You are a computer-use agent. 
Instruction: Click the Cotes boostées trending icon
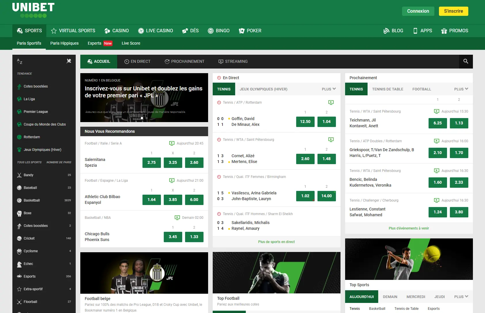(19, 86)
